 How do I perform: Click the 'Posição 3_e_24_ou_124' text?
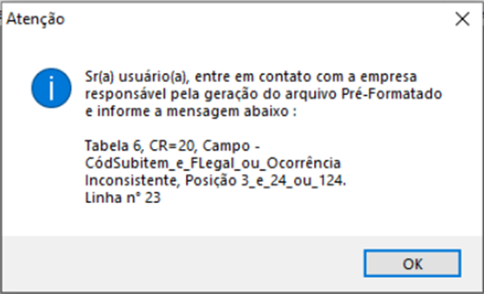265,180
